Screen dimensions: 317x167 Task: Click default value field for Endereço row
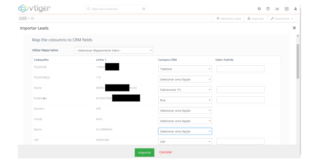(x=240, y=100)
